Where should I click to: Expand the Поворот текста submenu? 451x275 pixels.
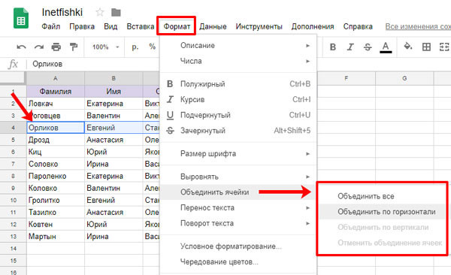click(x=238, y=223)
